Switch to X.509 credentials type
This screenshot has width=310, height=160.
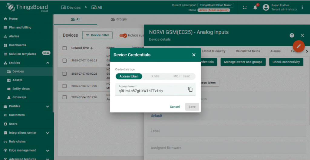tap(155, 76)
